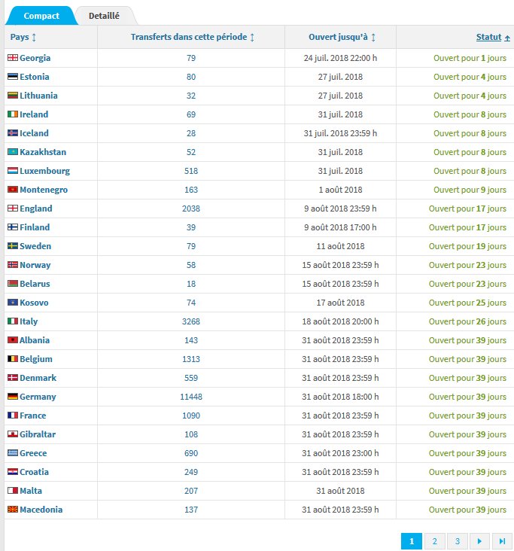Viewport: 514px width, 551px height.
Task: Open France's 1090 transfers count
Action: (191, 416)
